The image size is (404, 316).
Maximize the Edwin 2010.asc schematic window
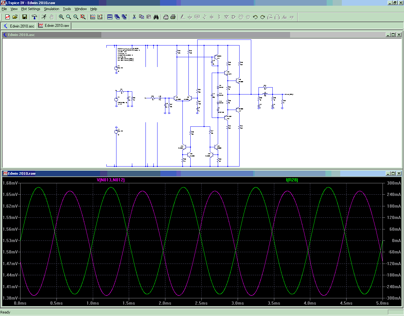(x=393, y=35)
